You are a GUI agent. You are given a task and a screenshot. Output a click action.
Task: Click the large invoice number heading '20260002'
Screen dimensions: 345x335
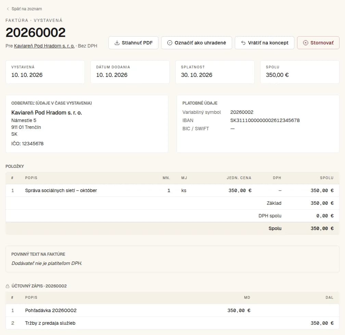click(36, 32)
